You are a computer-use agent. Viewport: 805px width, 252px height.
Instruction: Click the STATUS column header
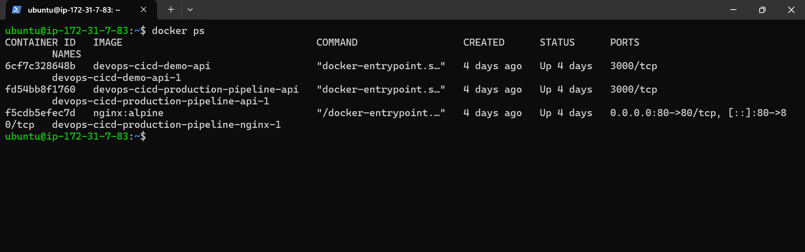557,42
